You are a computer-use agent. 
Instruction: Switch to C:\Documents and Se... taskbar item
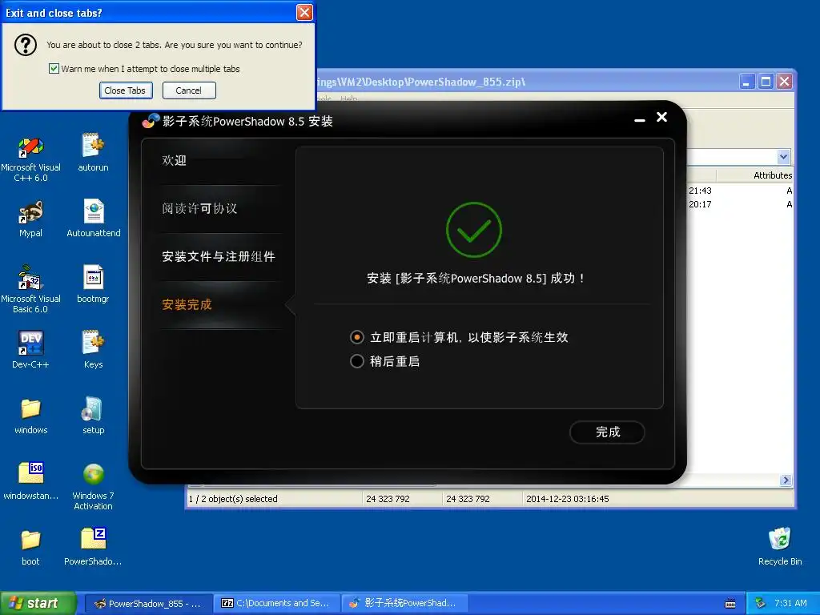pos(276,604)
